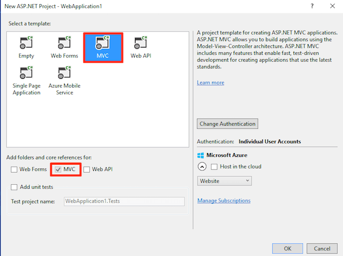Choose the Web Forms template icon
The image size is (343, 256).
pyautogui.click(x=64, y=43)
